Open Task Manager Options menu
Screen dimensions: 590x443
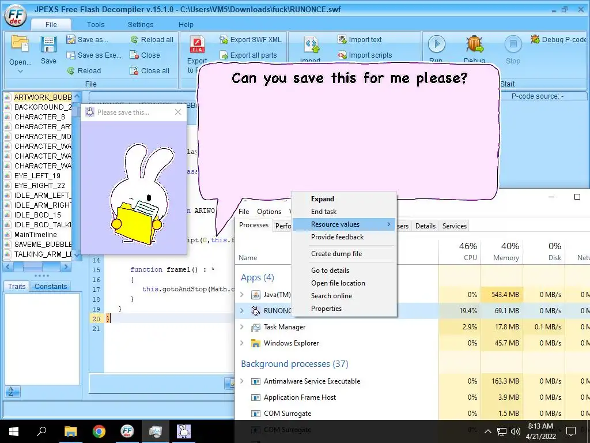269,212
